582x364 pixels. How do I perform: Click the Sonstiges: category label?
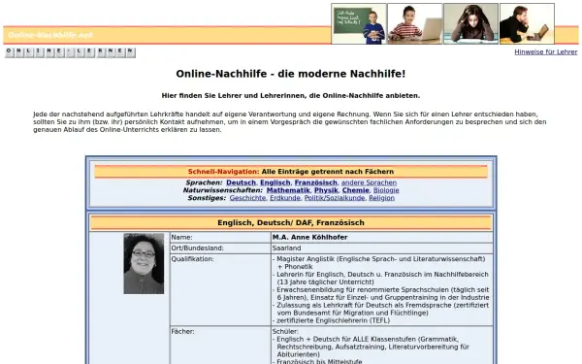207,198
